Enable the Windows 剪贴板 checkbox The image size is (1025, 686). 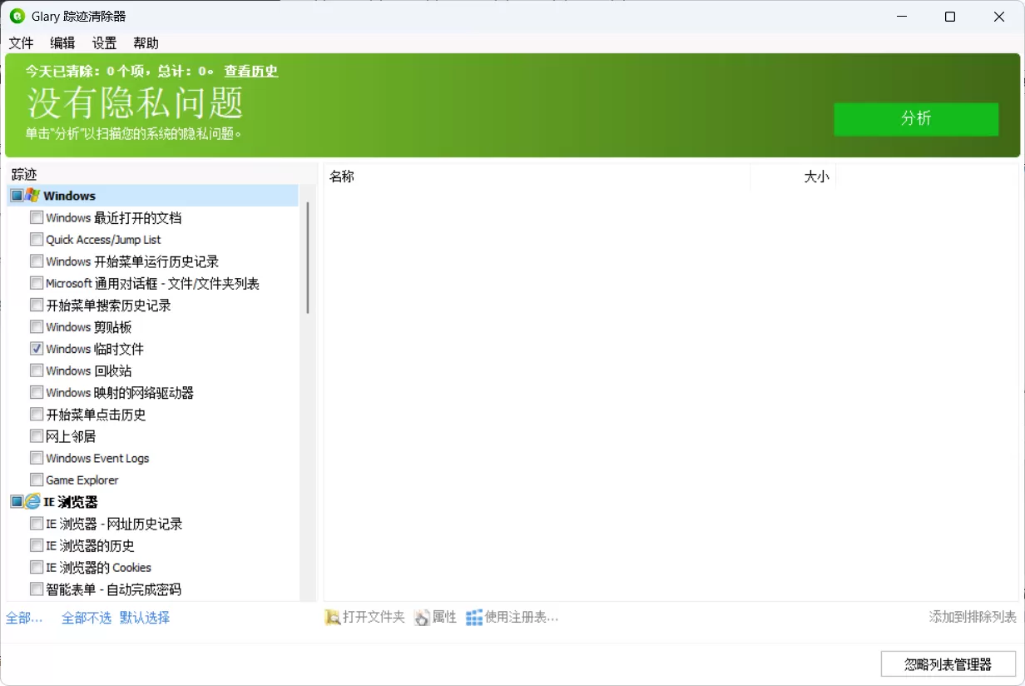36,327
